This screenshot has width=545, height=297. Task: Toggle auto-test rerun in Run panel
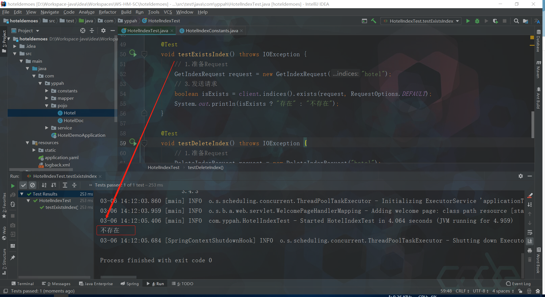13,204
